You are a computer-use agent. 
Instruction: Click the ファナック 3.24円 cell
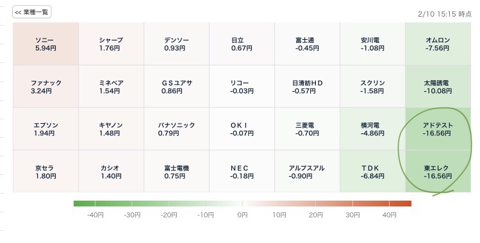[46, 87]
